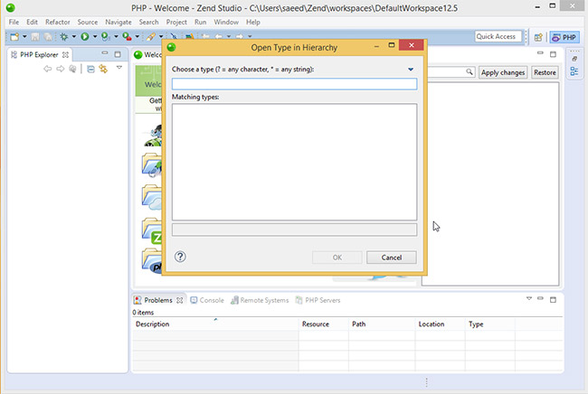Expand the Forward history dropdown arrow
The image size is (588, 394).
pyautogui.click(x=250, y=37)
